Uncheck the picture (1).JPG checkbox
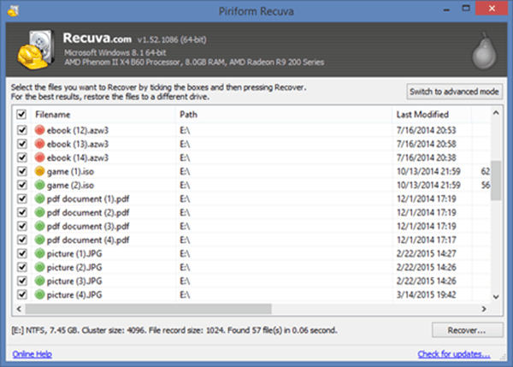Image resolution: width=513 pixels, height=367 pixels. coord(22,254)
